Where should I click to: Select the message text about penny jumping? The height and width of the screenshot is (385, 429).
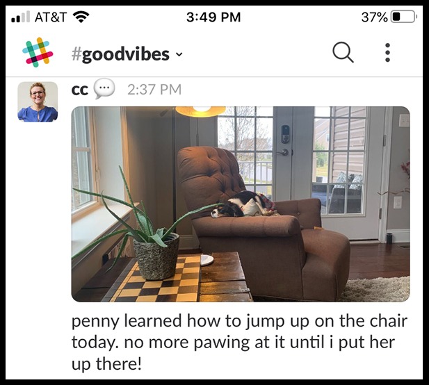(239, 342)
